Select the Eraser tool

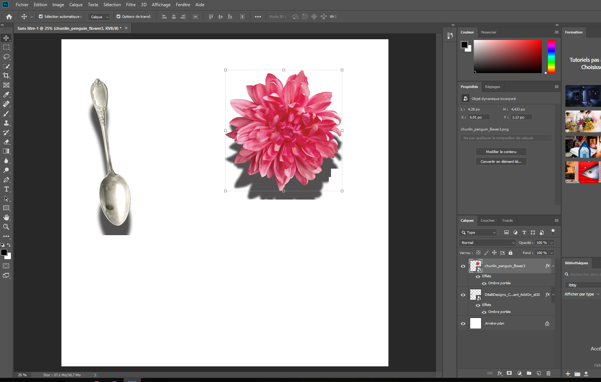click(6, 142)
